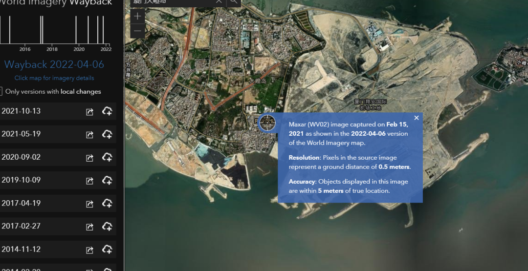The width and height of the screenshot is (528, 271).
Task: Select the 2020-09-02 Wayback version
Action: point(58,157)
